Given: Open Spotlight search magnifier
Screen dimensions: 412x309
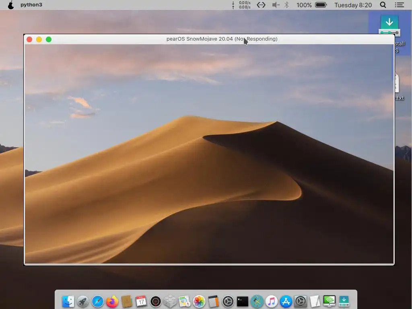Looking at the screenshot, I should coord(383,5).
